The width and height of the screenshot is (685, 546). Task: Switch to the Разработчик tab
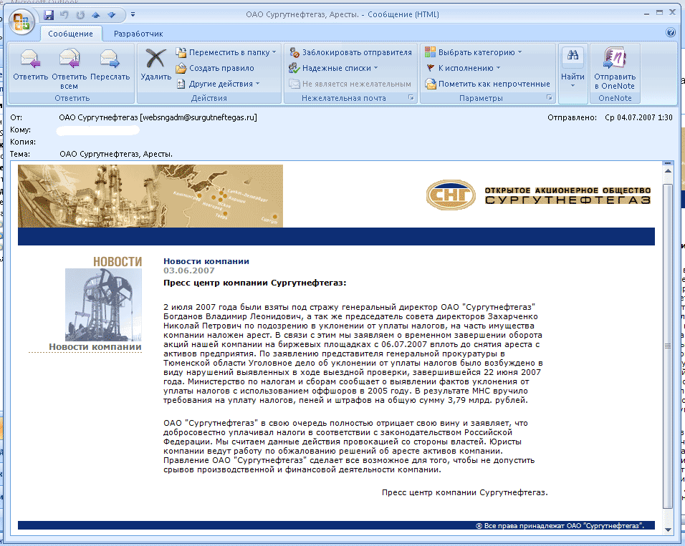138,34
